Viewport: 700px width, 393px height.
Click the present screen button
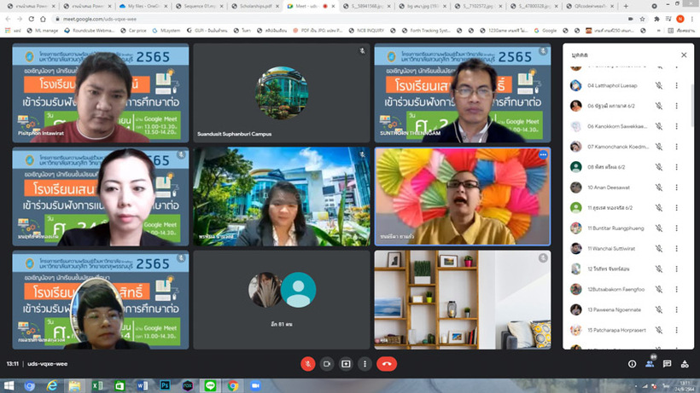(346, 363)
